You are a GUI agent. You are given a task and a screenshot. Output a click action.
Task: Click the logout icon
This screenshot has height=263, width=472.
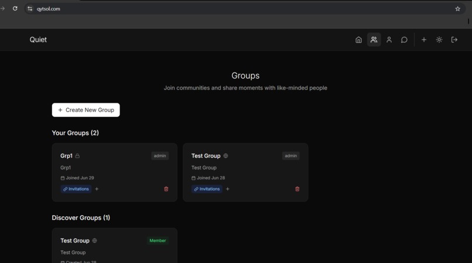(x=454, y=40)
